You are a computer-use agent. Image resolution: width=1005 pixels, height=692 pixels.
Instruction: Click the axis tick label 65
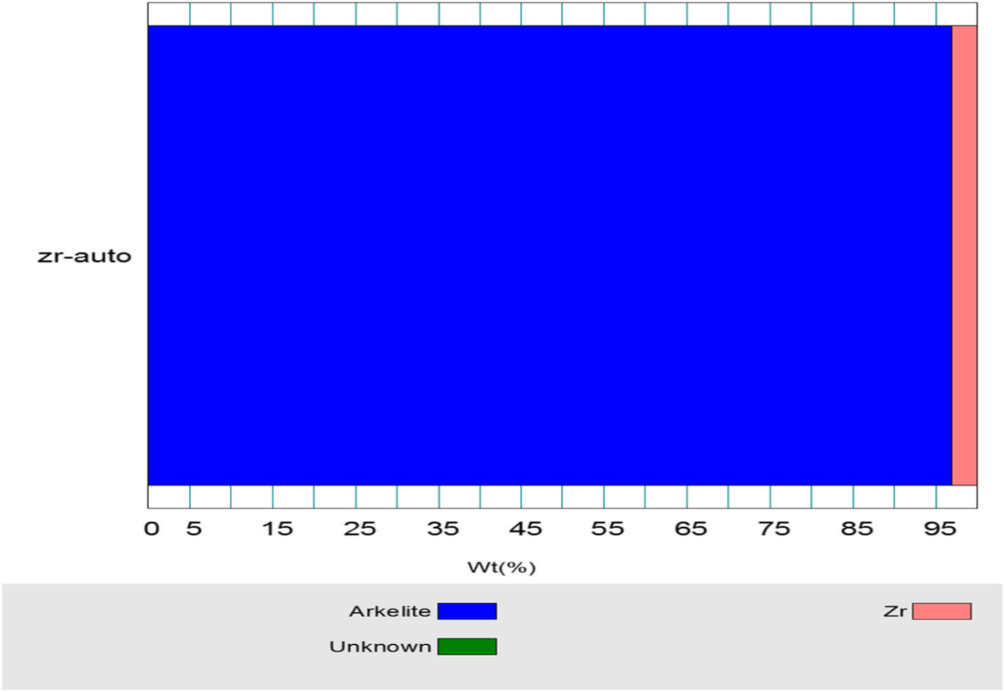click(691, 529)
